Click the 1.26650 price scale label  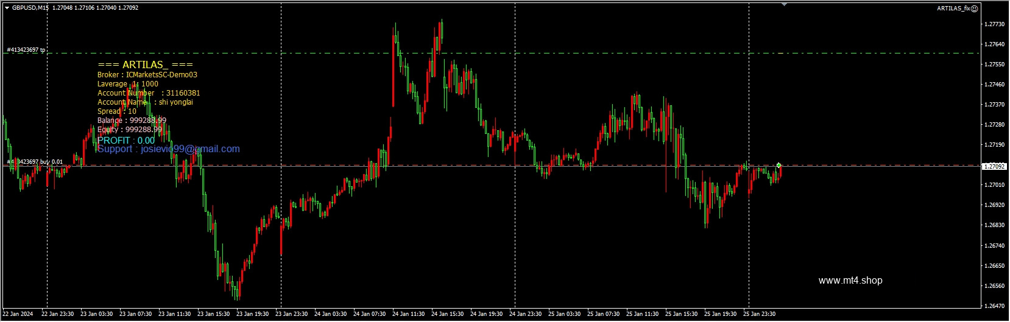tap(994, 266)
